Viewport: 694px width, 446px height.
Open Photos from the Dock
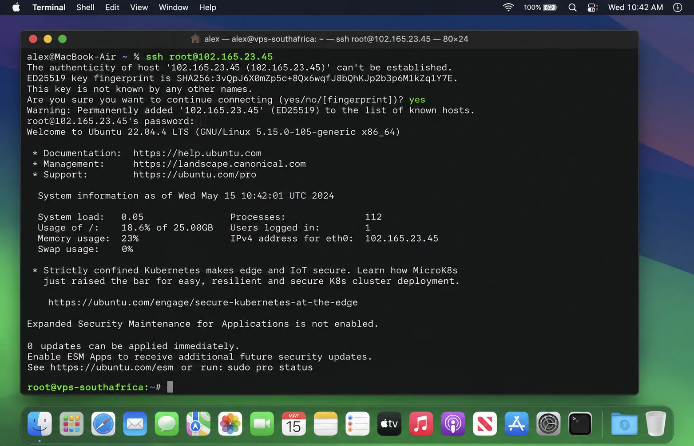point(230,424)
